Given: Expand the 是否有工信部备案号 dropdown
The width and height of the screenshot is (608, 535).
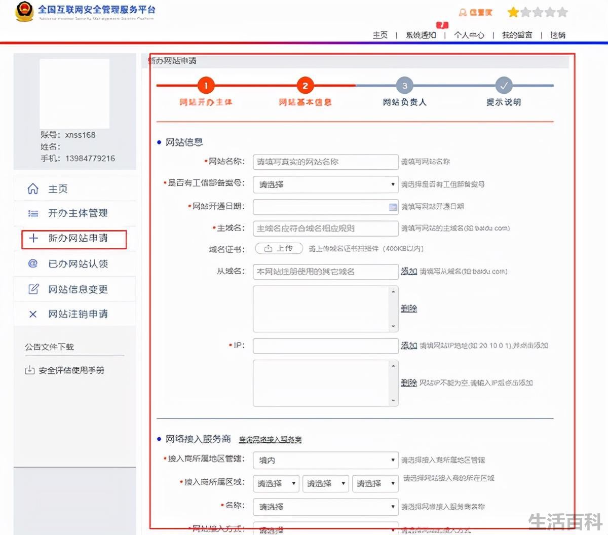Looking at the screenshot, I should pyautogui.click(x=325, y=184).
